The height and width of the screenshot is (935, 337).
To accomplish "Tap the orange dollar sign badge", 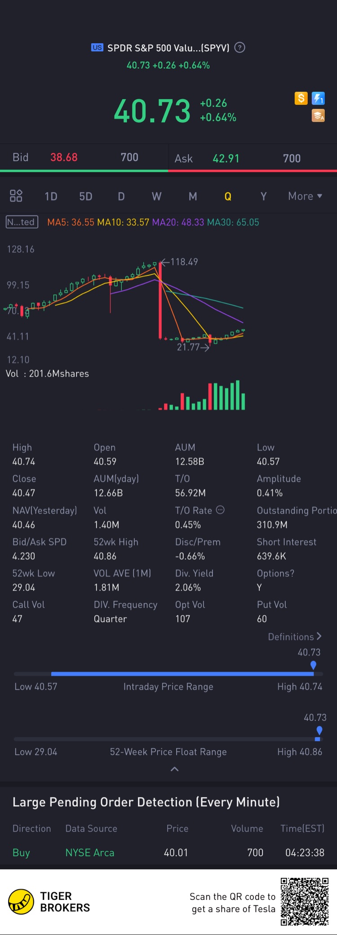I will tap(301, 98).
